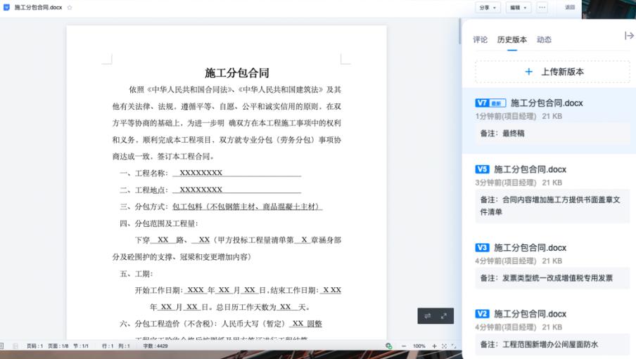Click the 五、工期 heading
This screenshot has width=636, height=359.
tap(136, 274)
